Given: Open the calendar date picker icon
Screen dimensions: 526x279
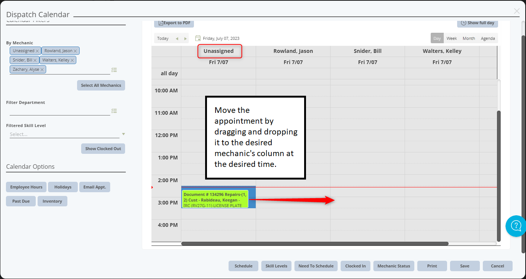Looking at the screenshot, I should (198, 38).
